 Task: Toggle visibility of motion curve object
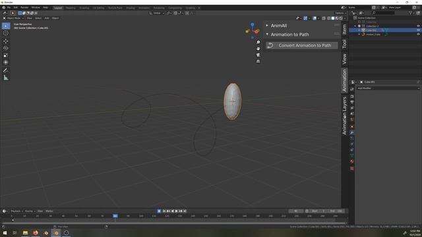(x=418, y=34)
